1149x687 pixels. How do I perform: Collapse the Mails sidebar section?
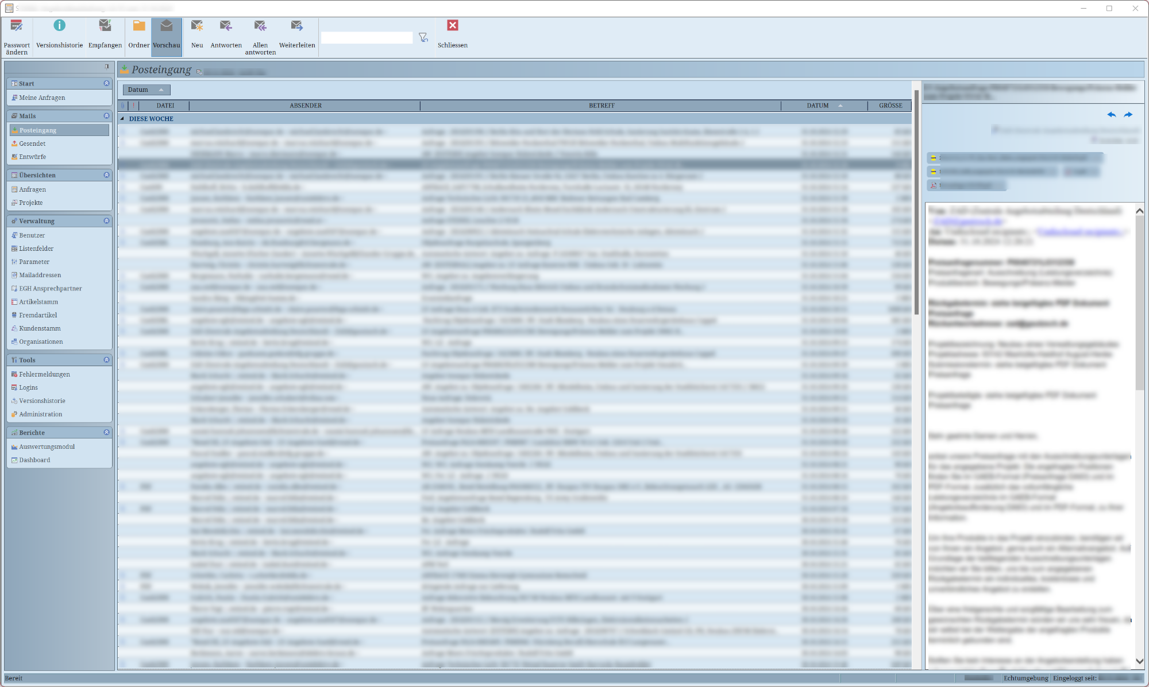pos(106,116)
